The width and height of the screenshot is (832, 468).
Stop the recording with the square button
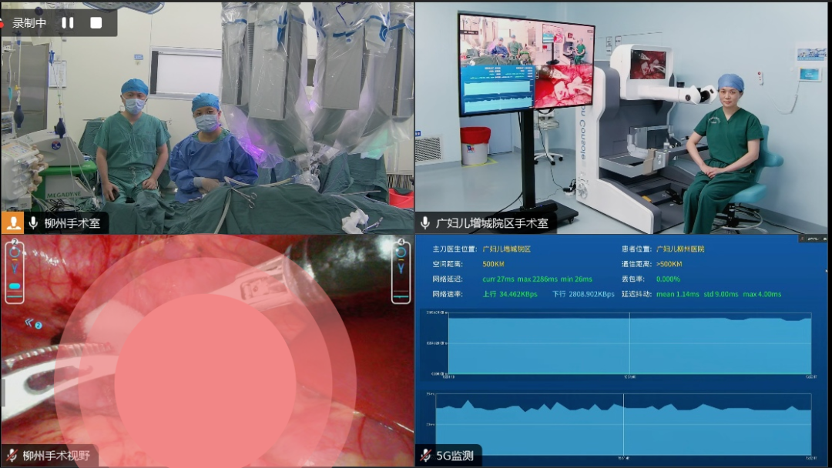tap(96, 22)
